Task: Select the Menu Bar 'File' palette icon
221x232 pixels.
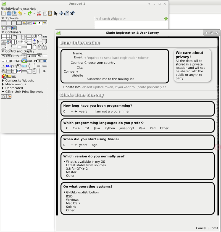Action: click(x=45, y=37)
